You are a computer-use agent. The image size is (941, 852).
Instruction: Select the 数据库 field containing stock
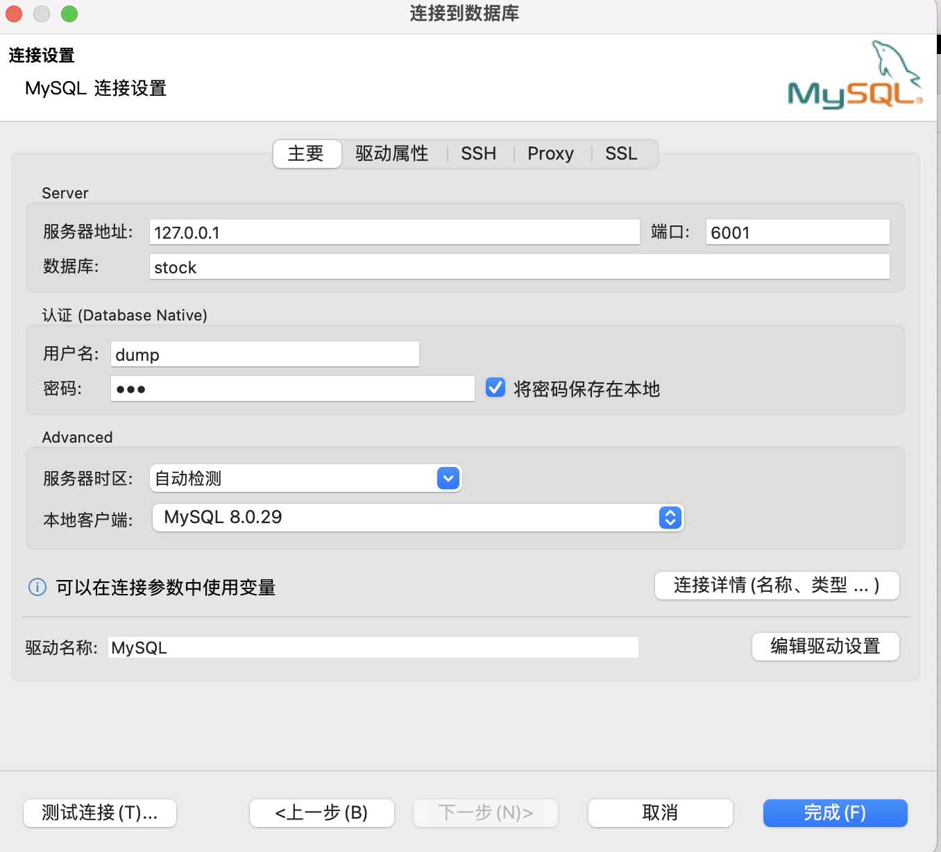tap(519, 266)
